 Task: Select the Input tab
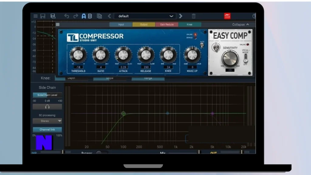click(121, 24)
